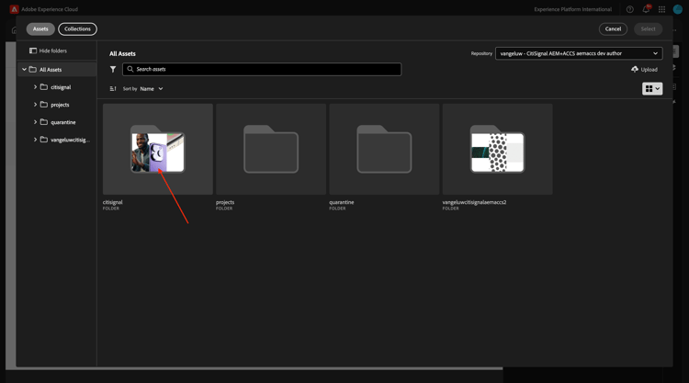Click the 'vangeluwcitisignalaemaccs2' name label
Image resolution: width=689 pixels, height=383 pixels.
474,202
